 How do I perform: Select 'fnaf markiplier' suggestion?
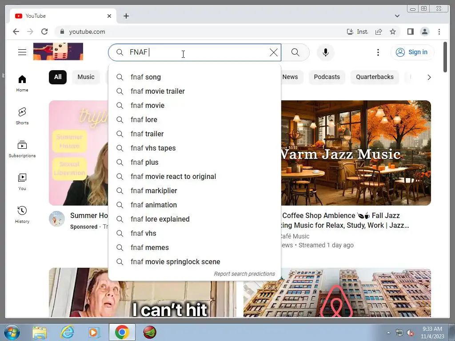(195, 191)
